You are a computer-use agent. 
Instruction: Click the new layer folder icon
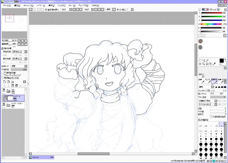tap(12, 82)
